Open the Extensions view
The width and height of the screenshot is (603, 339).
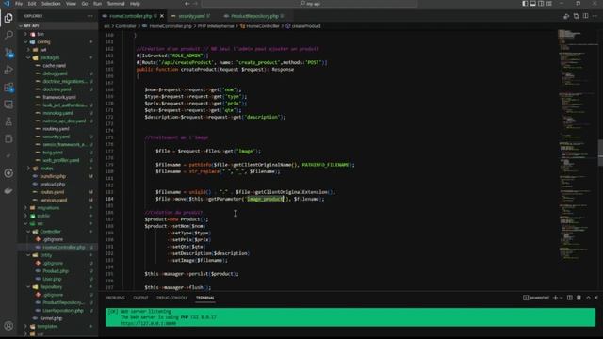pos(8,88)
